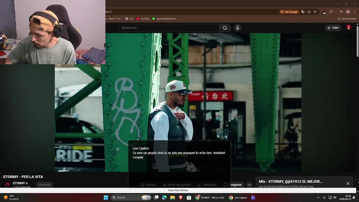Image resolution: width=359 pixels, height=202 pixels.
Task: Click the Télécharger download button
Action: tap(207, 185)
